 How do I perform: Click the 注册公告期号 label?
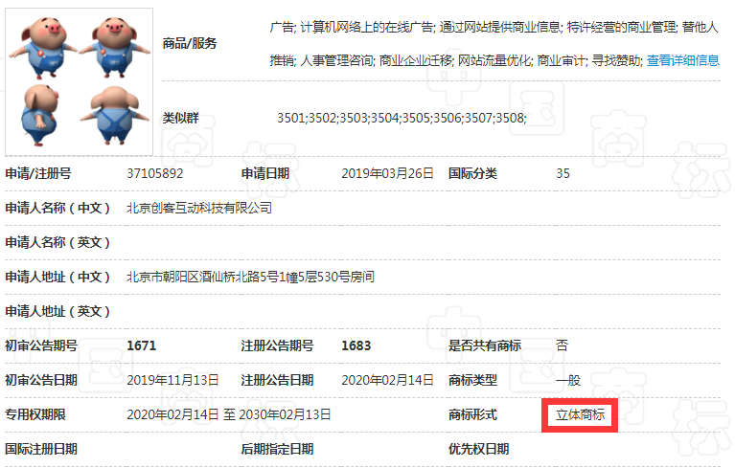click(277, 345)
